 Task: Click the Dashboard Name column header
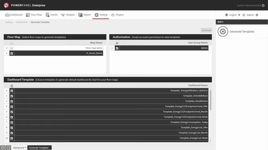tap(198, 85)
